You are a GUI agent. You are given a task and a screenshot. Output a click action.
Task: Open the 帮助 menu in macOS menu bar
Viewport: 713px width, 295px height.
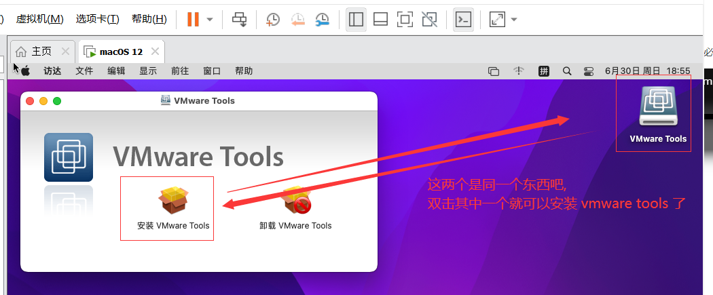pyautogui.click(x=243, y=71)
